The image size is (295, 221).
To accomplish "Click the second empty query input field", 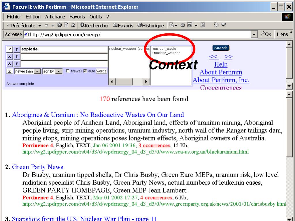I will (x=64, y=57).
